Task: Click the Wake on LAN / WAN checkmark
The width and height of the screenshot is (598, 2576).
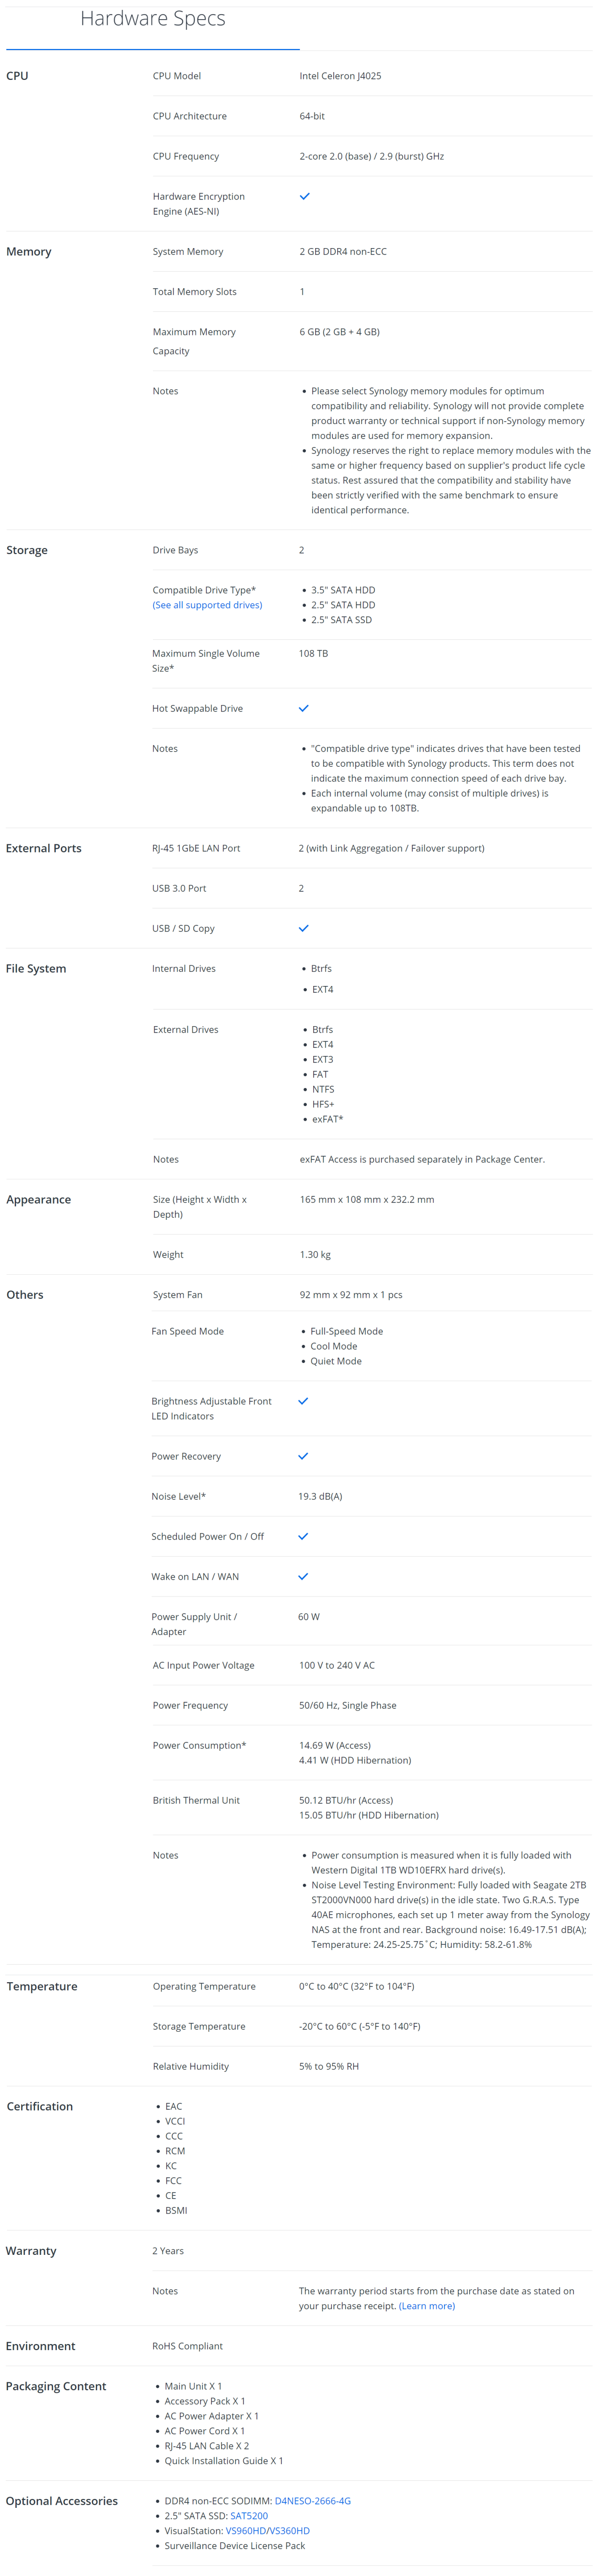Action: click(x=303, y=1576)
